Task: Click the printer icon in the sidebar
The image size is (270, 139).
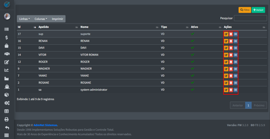Action: (7, 119)
